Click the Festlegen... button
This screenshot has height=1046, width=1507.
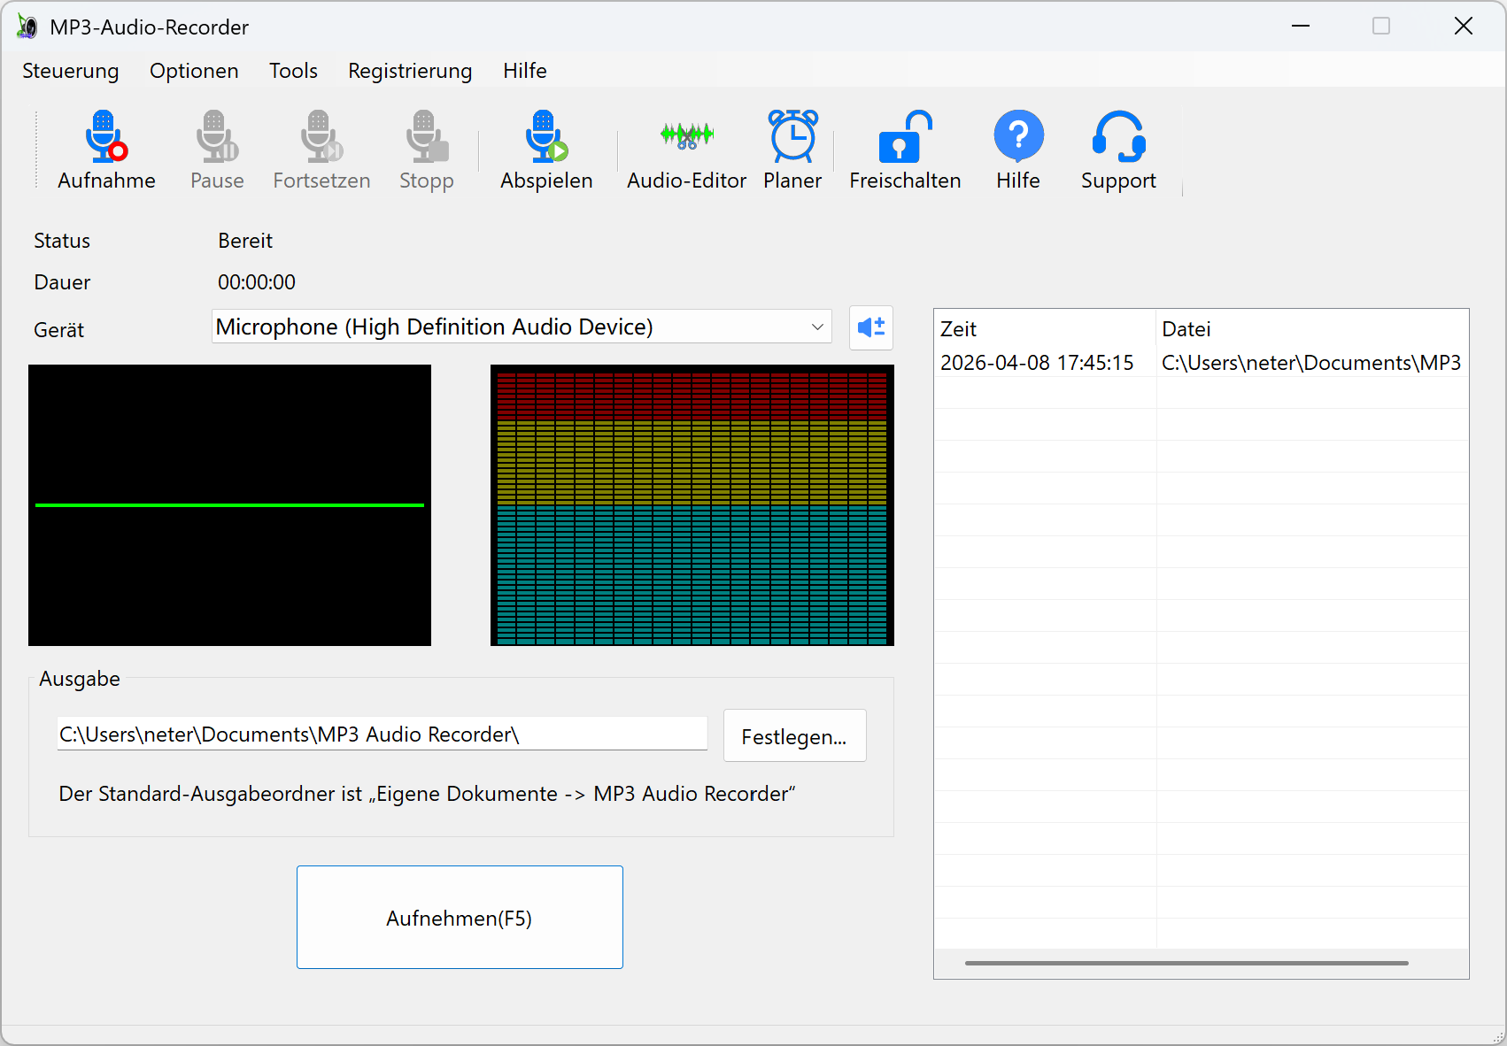[x=794, y=735]
